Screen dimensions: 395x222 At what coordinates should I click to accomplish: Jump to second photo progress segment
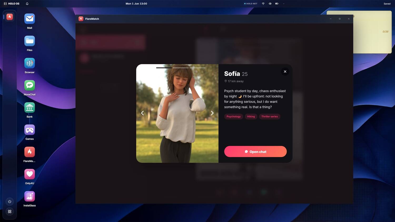(x=181, y=68)
